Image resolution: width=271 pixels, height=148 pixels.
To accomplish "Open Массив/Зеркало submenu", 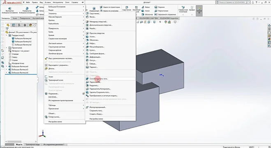I will point(65,17).
